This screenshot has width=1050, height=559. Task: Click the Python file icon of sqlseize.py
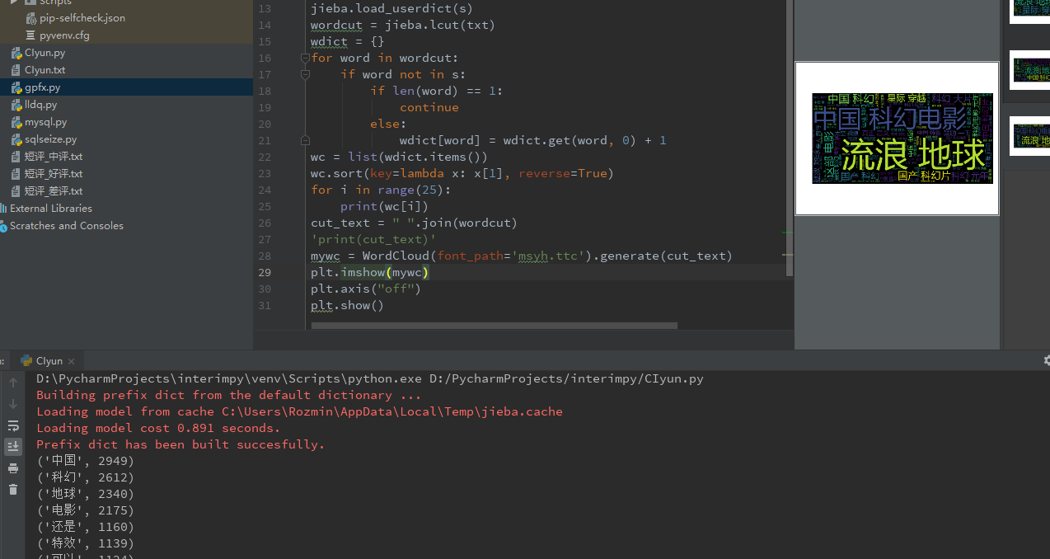coord(16,139)
